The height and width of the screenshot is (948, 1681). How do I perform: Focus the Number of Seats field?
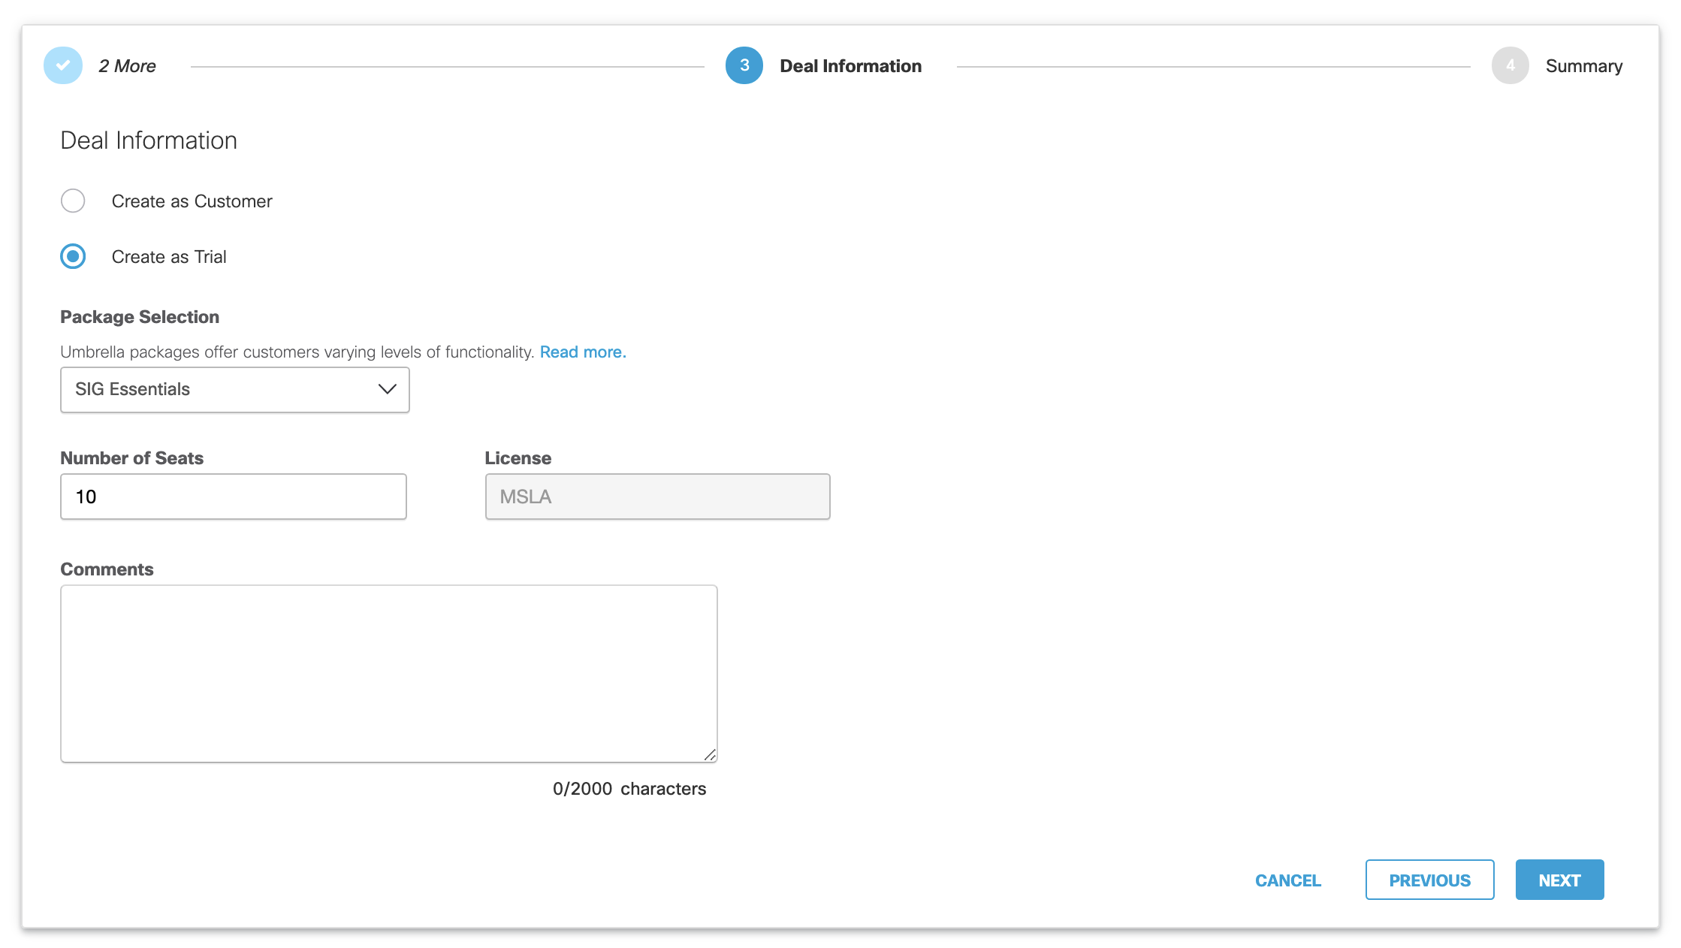pyautogui.click(x=233, y=497)
